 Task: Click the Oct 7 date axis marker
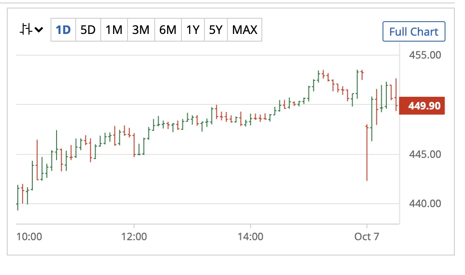coord(366,236)
